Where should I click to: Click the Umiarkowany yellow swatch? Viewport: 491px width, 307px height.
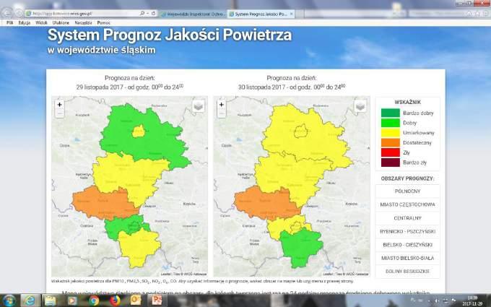(x=390, y=133)
